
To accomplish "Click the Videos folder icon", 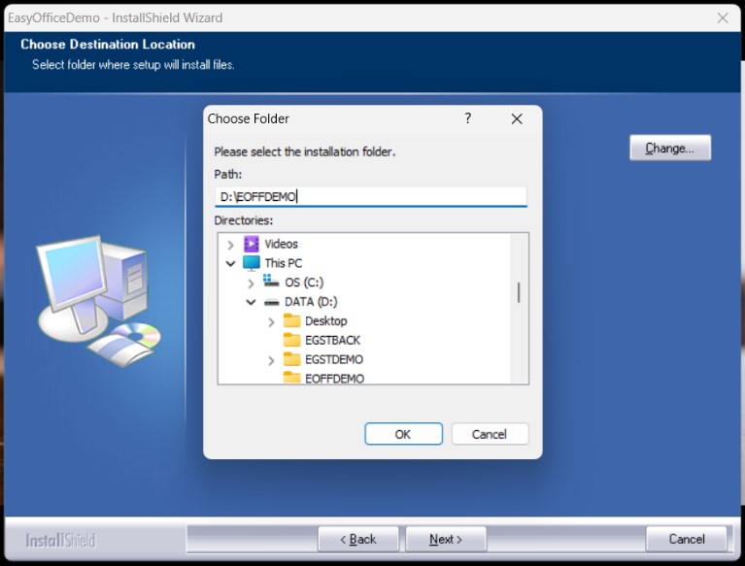I will point(252,244).
